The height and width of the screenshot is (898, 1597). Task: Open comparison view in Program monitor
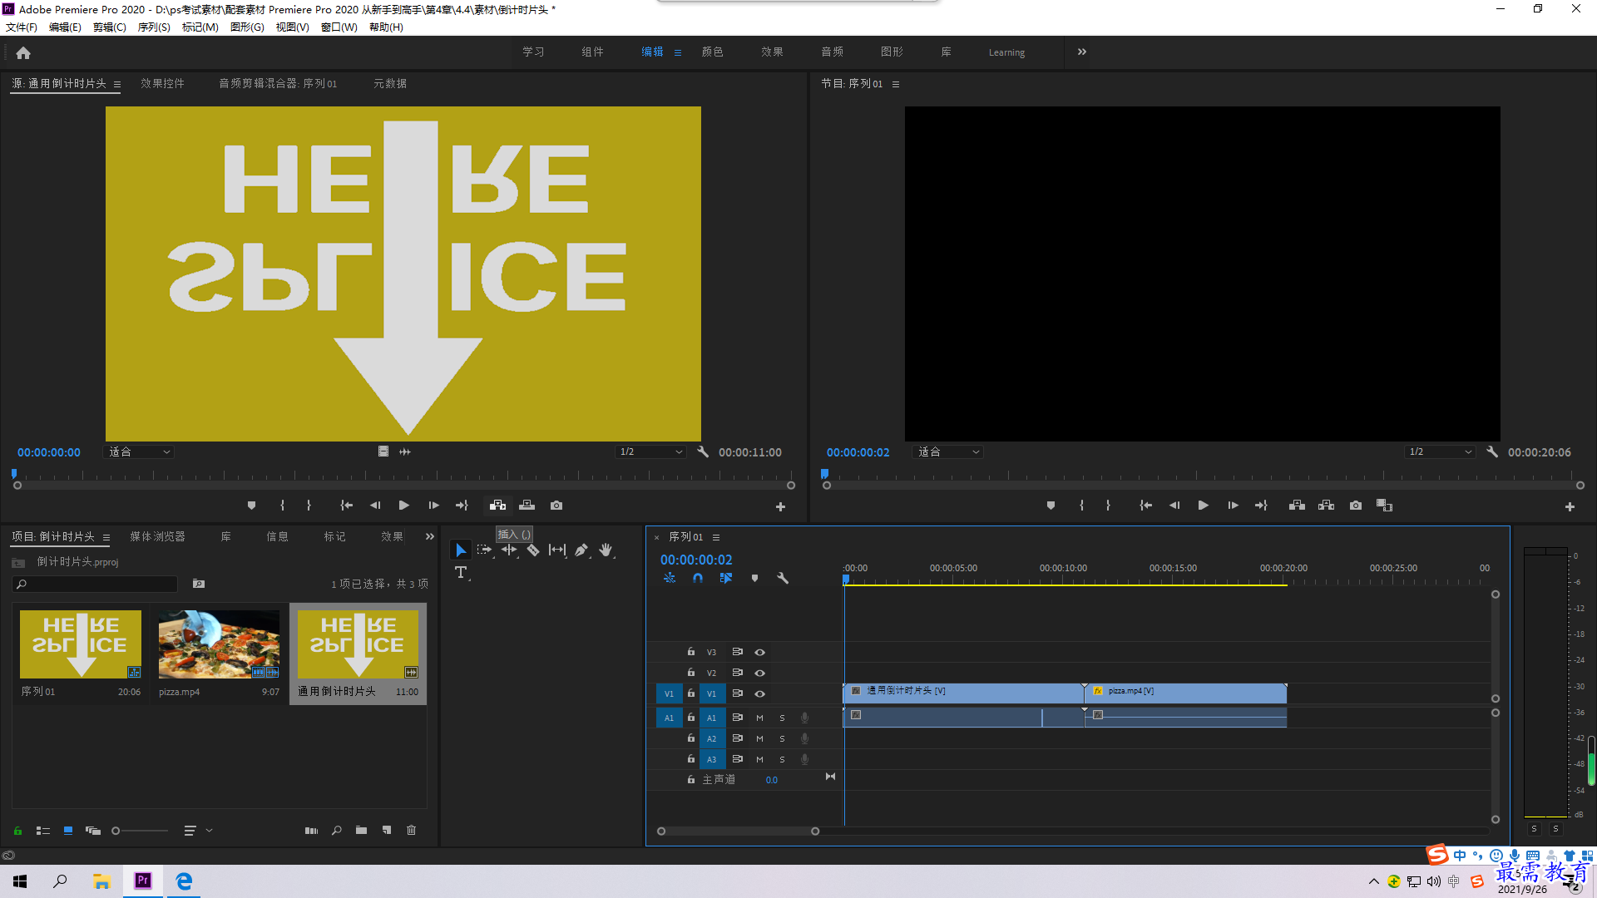[1385, 506]
